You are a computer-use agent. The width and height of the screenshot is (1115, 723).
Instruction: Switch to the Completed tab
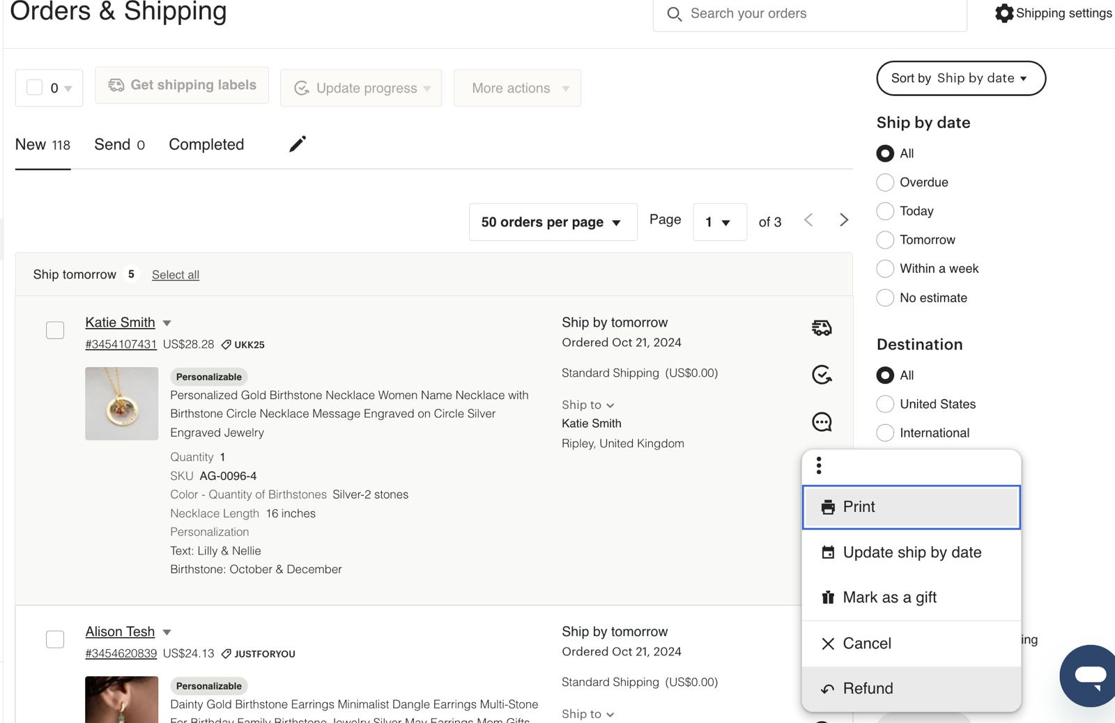click(206, 145)
